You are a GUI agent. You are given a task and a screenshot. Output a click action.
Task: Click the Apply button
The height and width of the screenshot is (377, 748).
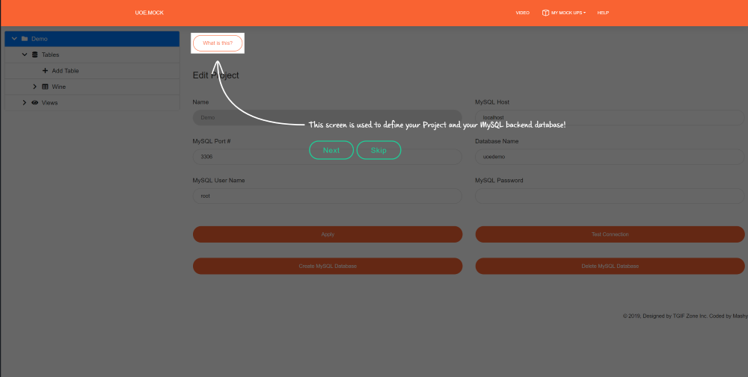[328, 234]
